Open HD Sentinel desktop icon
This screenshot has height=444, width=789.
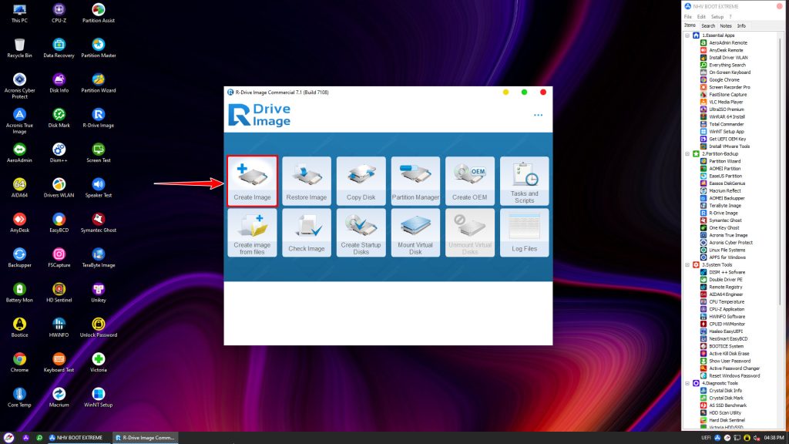[59, 292]
